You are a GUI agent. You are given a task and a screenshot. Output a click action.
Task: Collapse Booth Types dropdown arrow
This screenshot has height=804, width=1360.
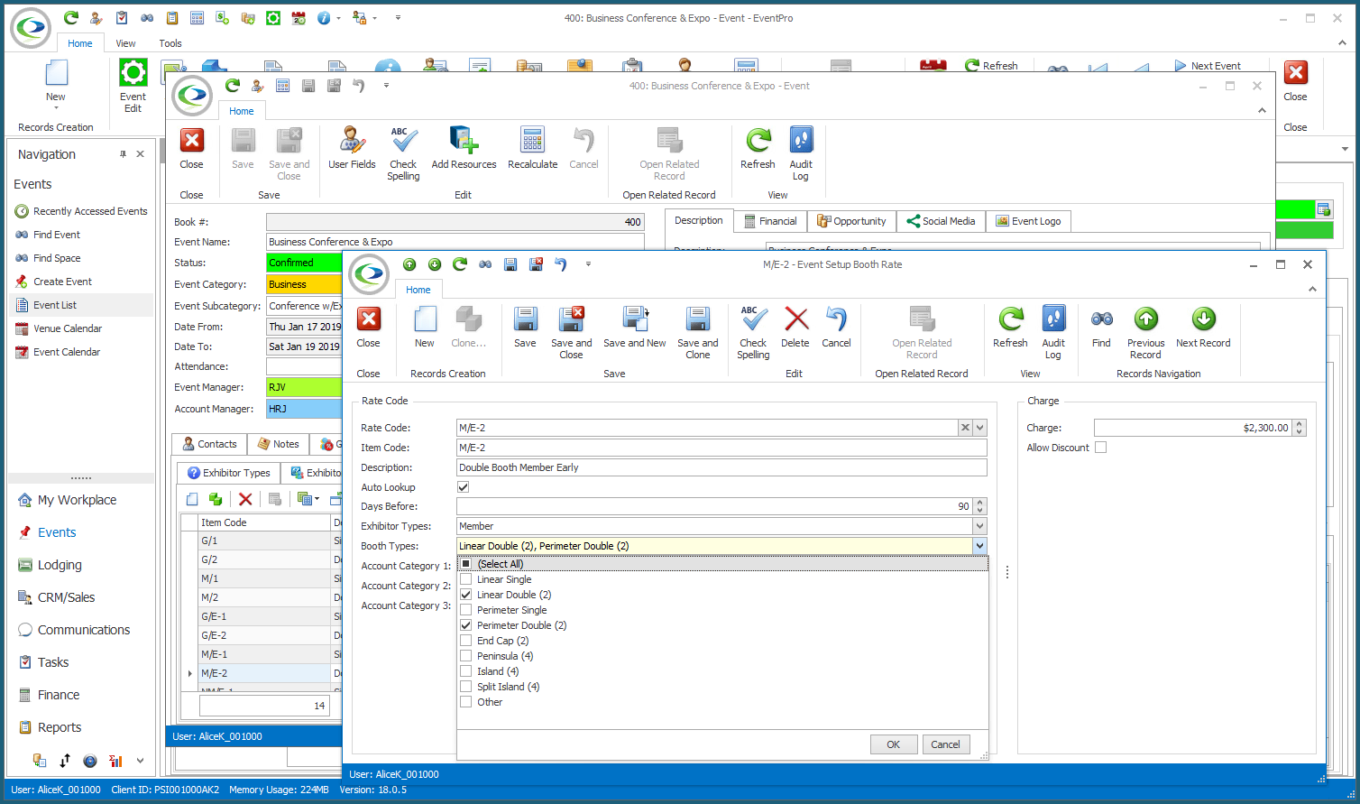coord(979,546)
